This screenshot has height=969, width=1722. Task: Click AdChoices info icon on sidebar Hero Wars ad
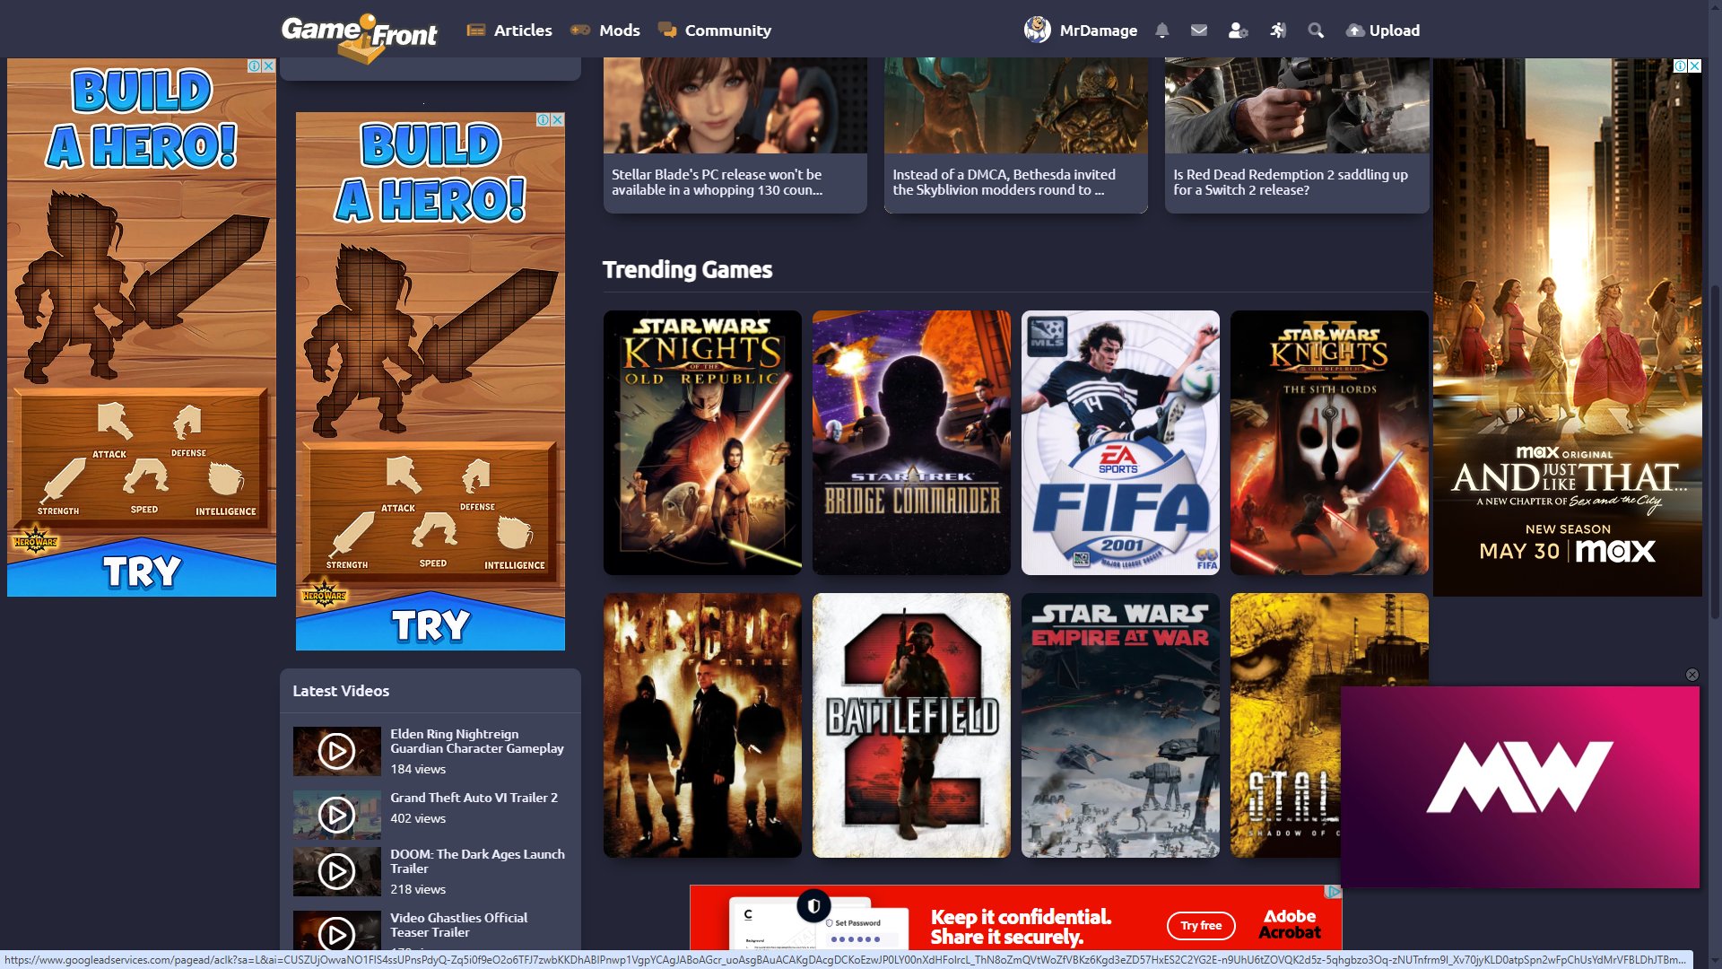tap(544, 120)
